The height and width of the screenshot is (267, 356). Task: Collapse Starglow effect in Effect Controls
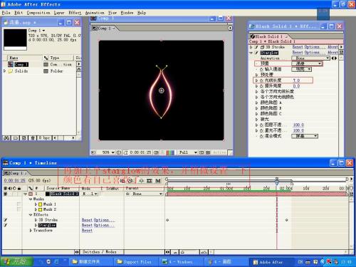click(251, 53)
